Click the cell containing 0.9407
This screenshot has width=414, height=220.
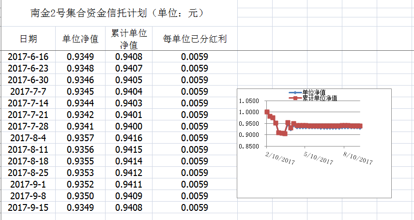point(129,68)
